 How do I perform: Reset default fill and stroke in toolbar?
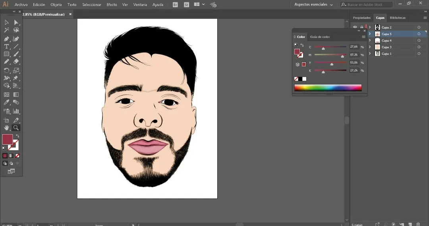(4, 148)
